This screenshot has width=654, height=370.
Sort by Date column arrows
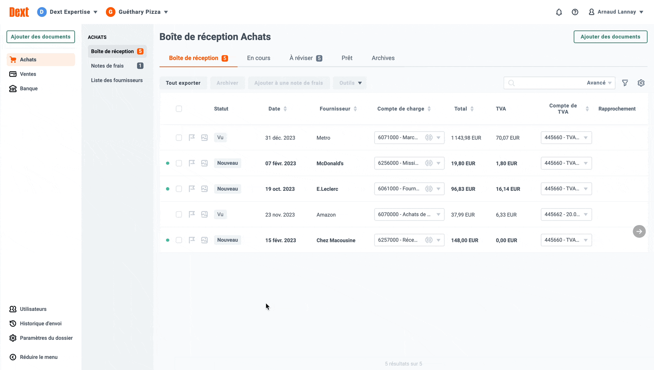(285, 109)
